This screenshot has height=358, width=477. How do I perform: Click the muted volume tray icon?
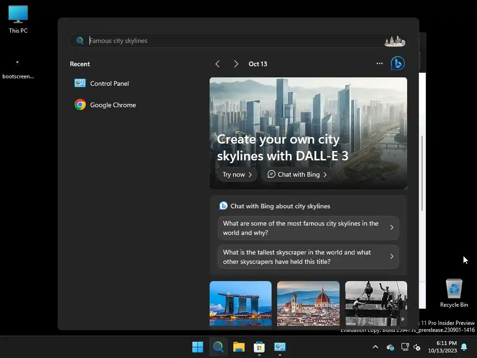pyautogui.click(x=417, y=347)
